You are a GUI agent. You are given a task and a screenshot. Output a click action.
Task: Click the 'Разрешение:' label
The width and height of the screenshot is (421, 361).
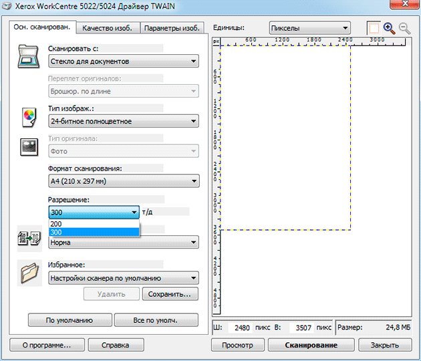[x=69, y=200]
